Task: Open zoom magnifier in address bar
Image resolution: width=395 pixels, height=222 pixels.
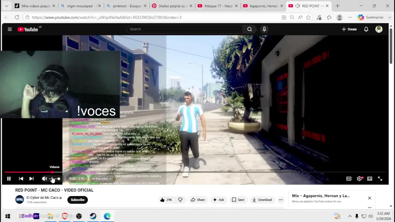Action: coord(292,17)
